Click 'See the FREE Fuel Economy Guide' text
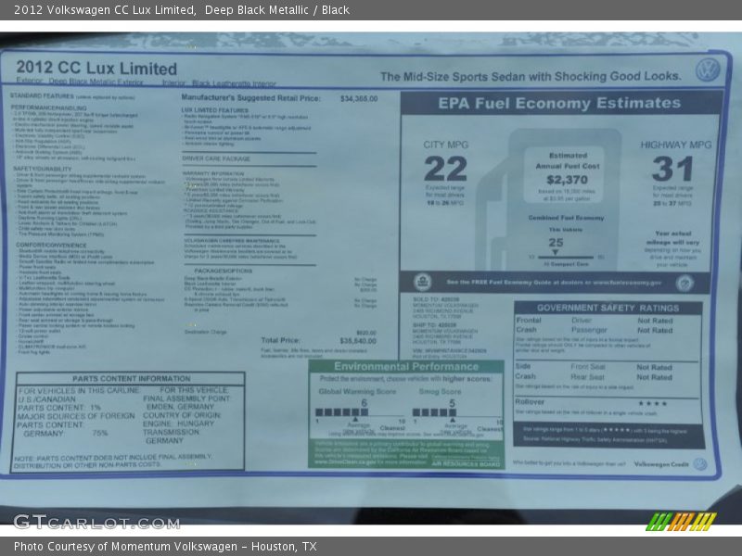Screen dimensions: 742x556 pyautogui.click(x=554, y=283)
